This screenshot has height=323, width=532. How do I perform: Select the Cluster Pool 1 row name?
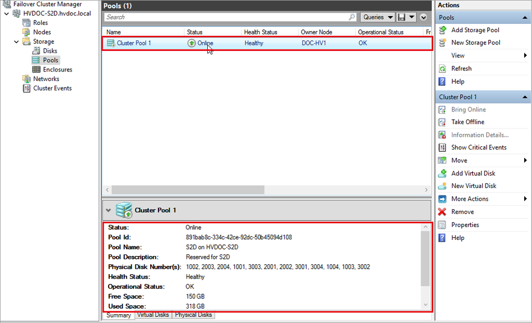pyautogui.click(x=134, y=43)
